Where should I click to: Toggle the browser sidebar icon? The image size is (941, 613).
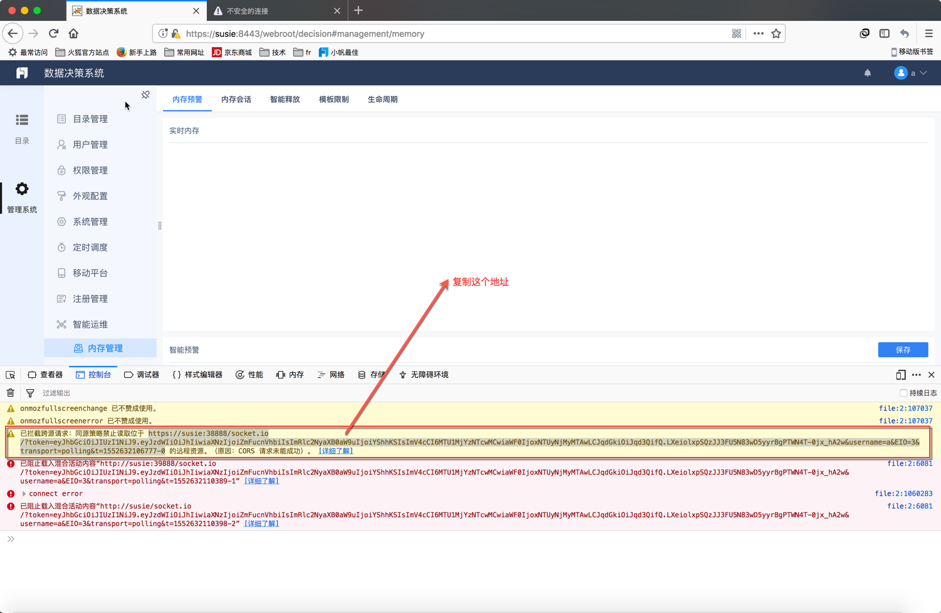885,34
